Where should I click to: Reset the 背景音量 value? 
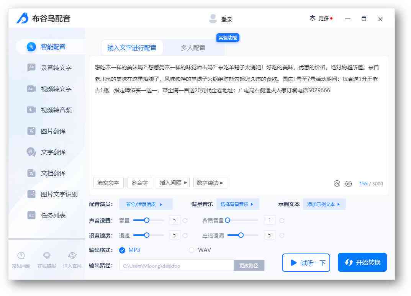click(x=282, y=221)
